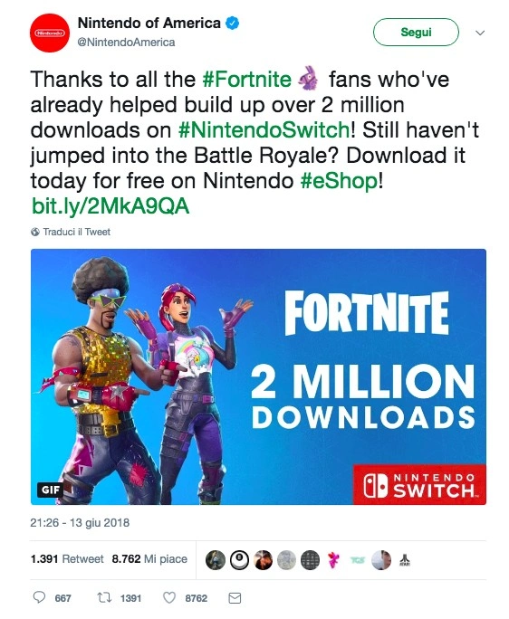Open the #eShop hashtag link
This screenshot has height=619, width=509.
point(339,181)
